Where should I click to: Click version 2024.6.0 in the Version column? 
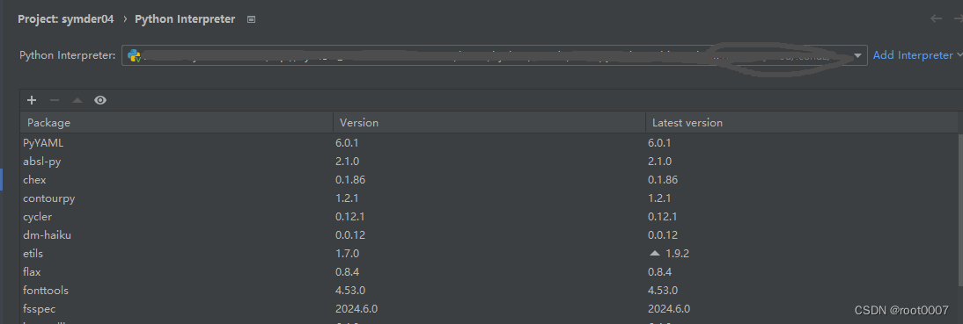[357, 309]
